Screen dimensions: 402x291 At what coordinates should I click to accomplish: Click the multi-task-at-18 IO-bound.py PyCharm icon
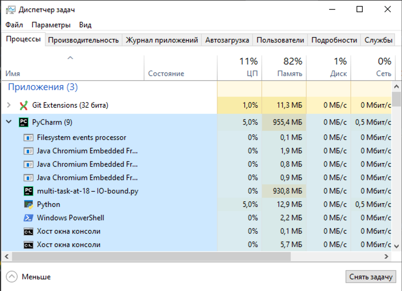[28, 191]
